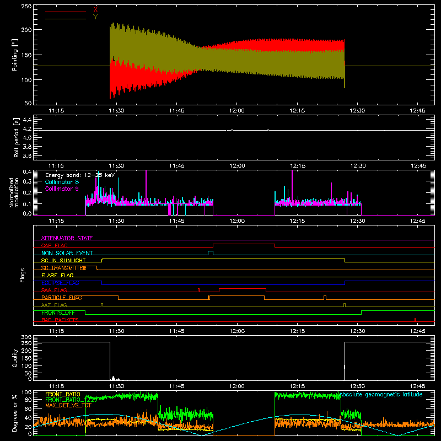The height and width of the screenshot is (441, 441).
Task: Click the 3.6 tick on Roll period axis
Action: click(x=27, y=156)
